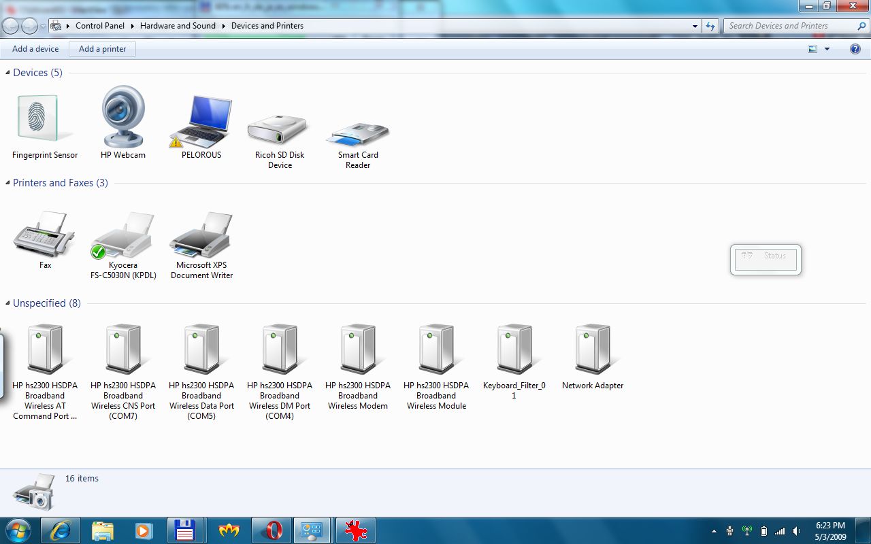This screenshot has width=871, height=544.
Task: Select the Network Adapter device
Action: pos(591,347)
